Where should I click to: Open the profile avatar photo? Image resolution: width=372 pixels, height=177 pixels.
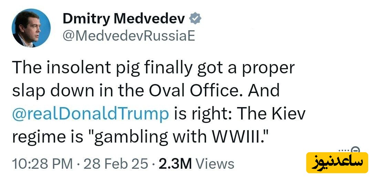point(31,28)
